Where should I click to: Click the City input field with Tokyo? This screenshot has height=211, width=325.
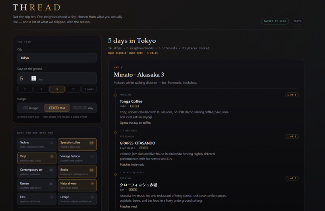[57, 58]
